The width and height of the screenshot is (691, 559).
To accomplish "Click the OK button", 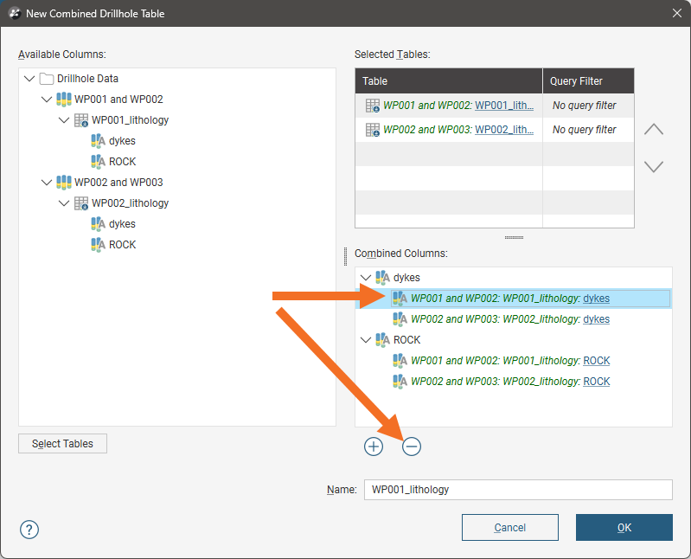I will click(624, 528).
